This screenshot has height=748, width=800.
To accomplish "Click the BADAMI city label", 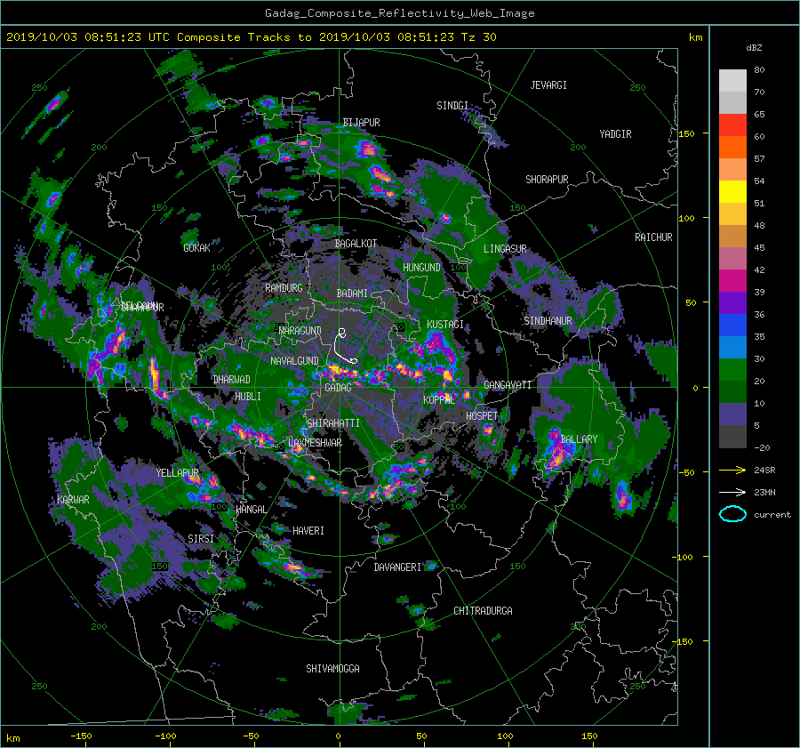I will (x=352, y=294).
